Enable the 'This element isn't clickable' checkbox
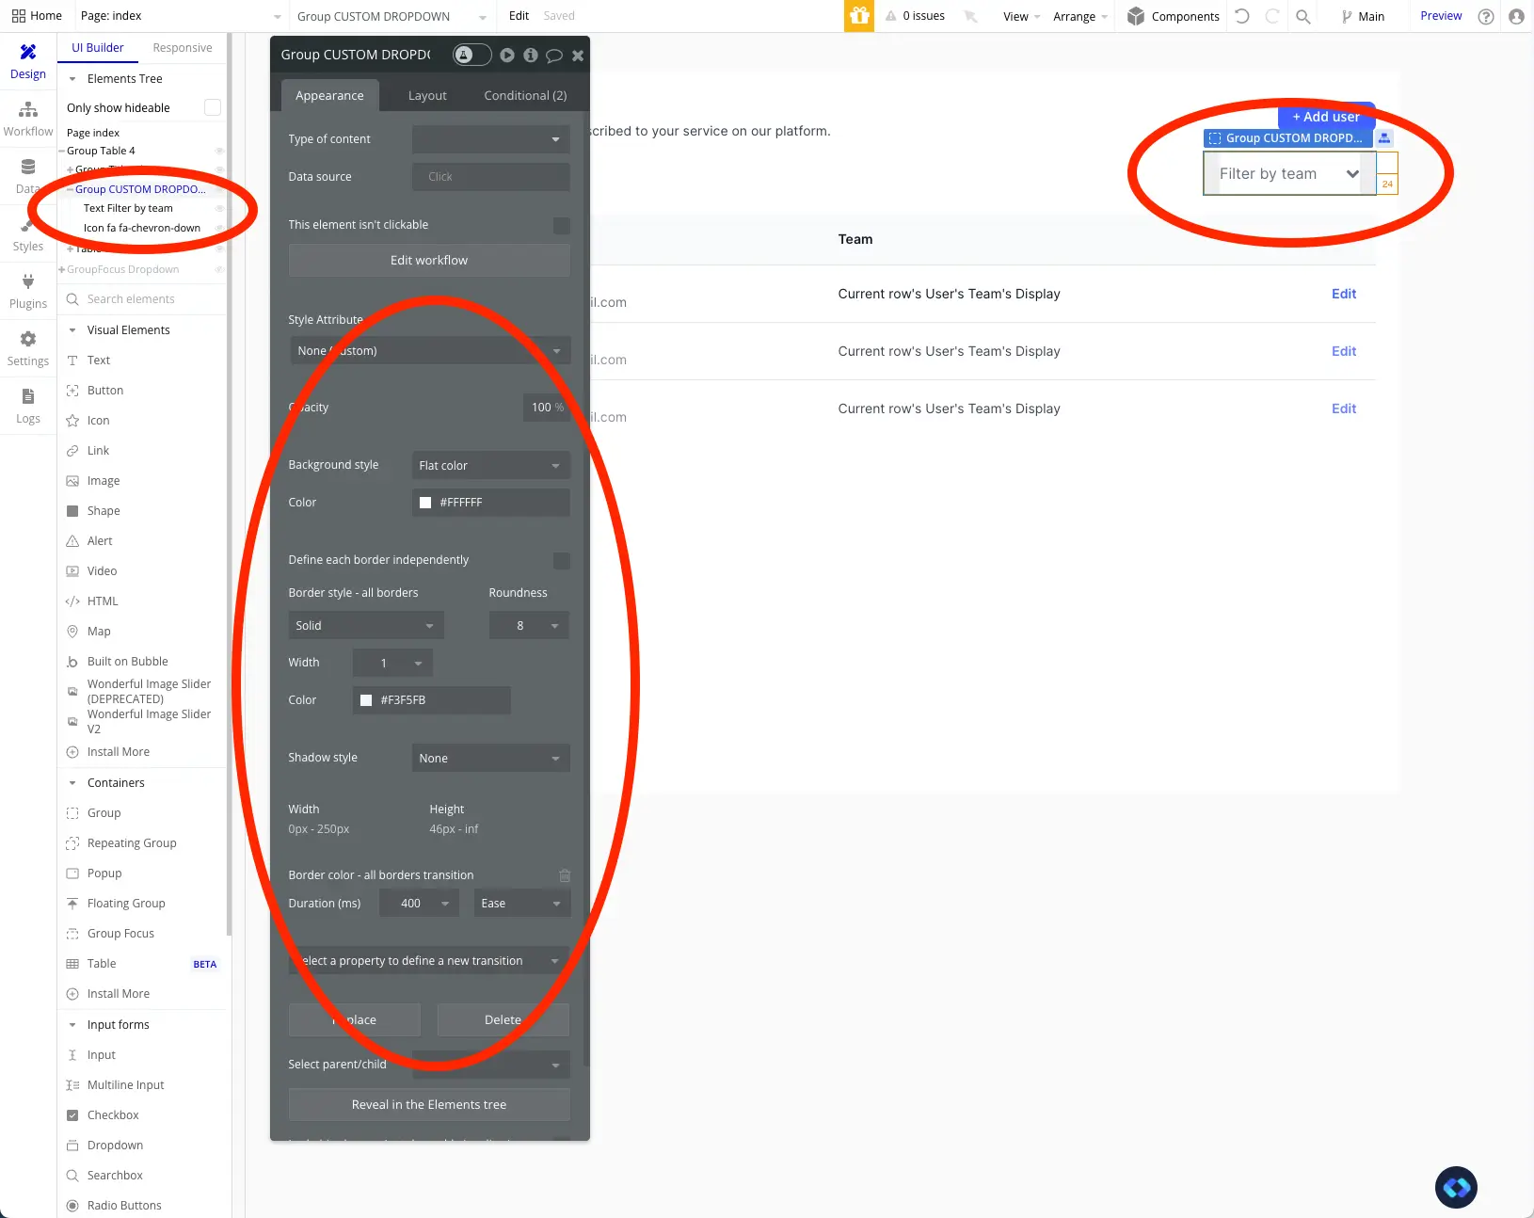 tap(561, 226)
